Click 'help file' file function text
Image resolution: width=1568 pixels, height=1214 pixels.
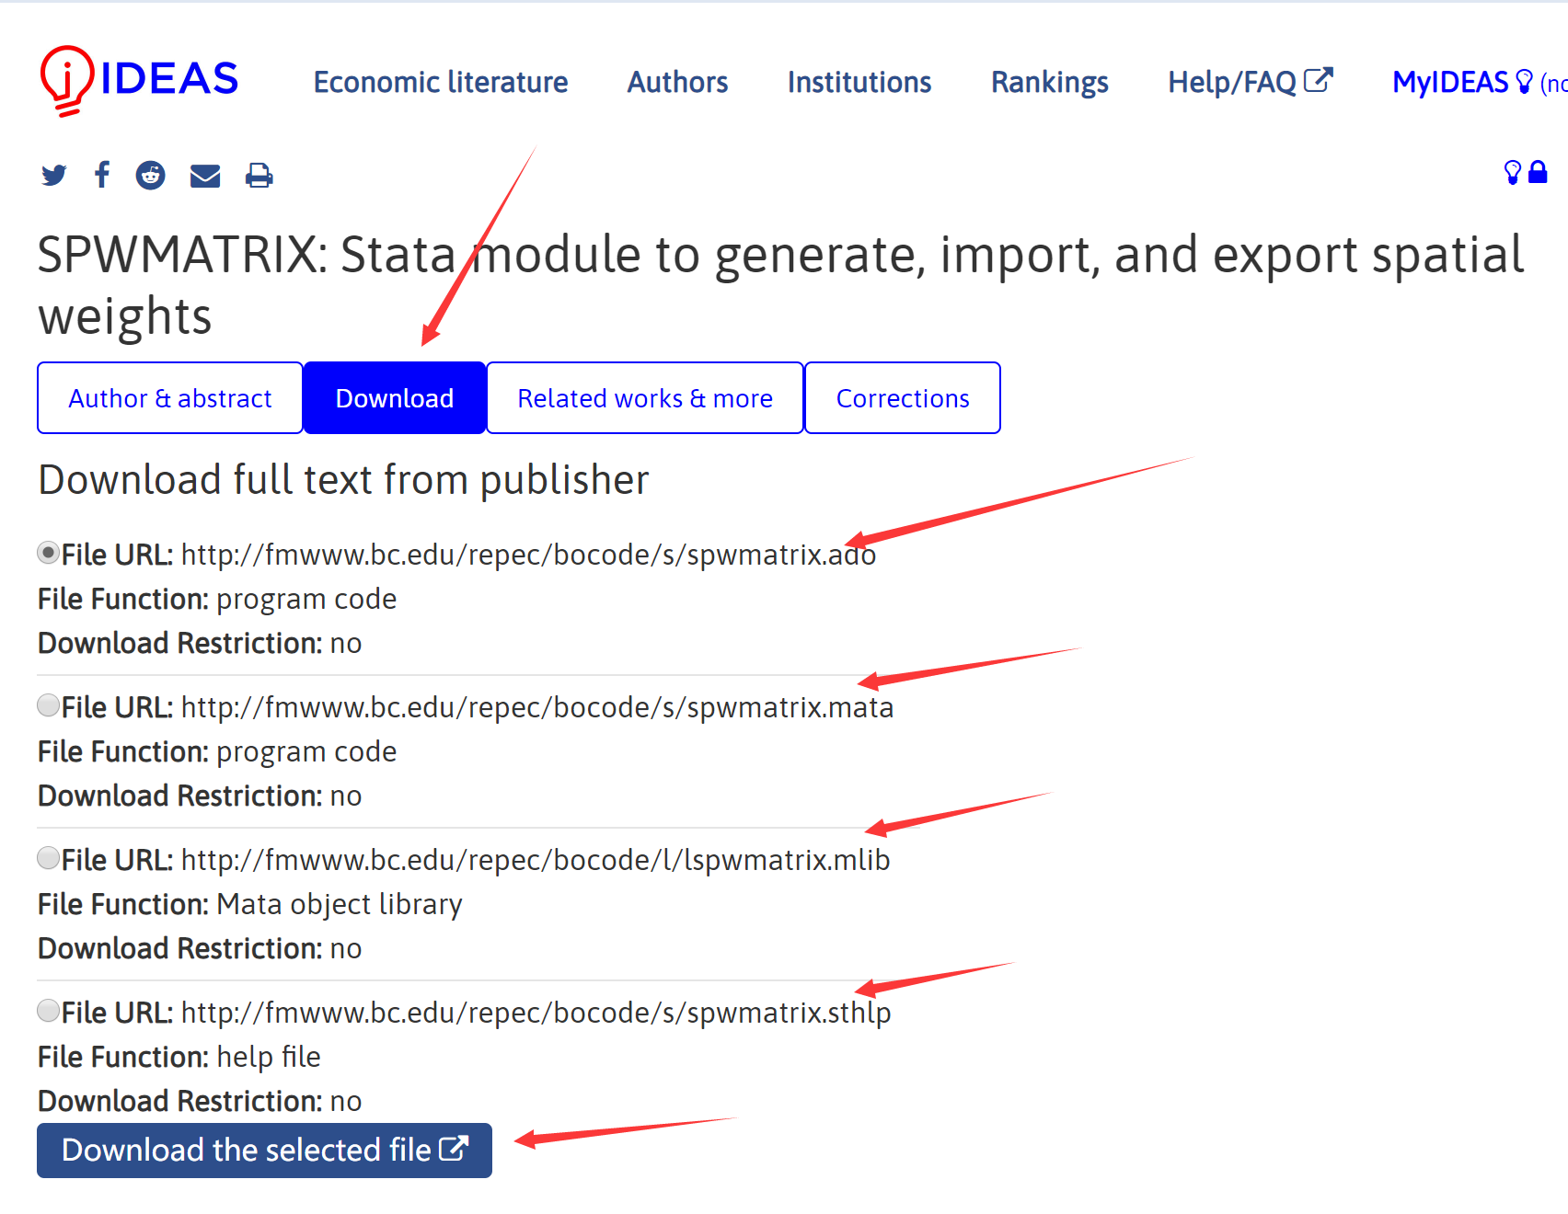pyautogui.click(x=269, y=1057)
